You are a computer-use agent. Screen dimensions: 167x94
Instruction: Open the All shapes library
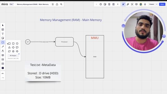(13, 56)
